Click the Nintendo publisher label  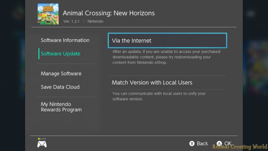95,21
